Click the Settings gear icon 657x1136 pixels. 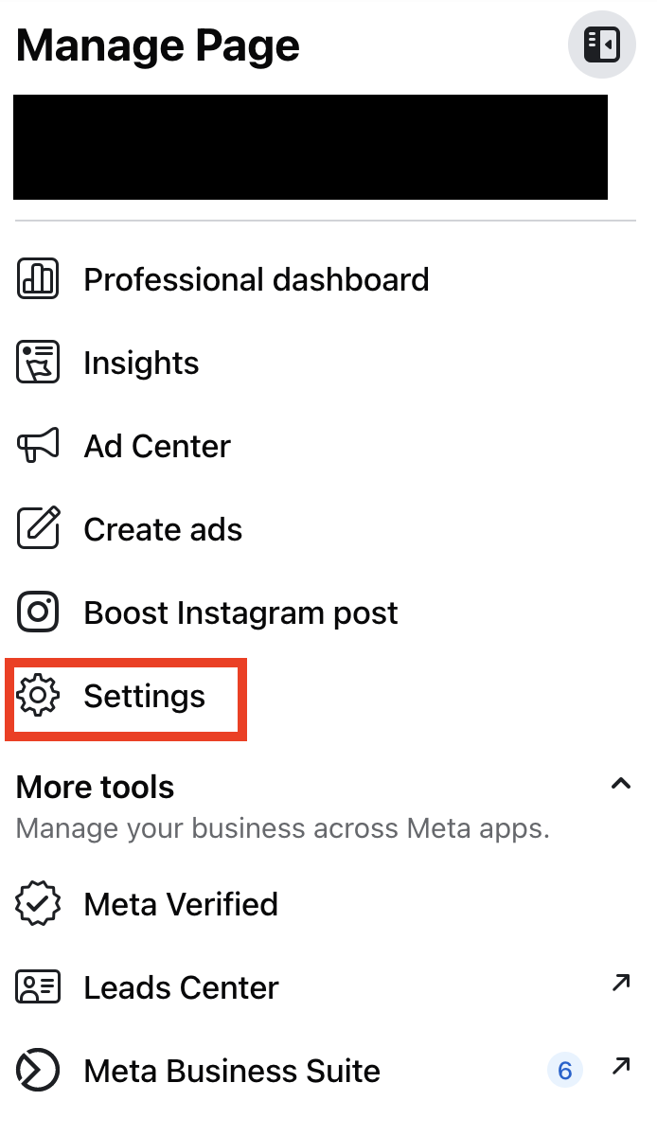[x=38, y=697]
